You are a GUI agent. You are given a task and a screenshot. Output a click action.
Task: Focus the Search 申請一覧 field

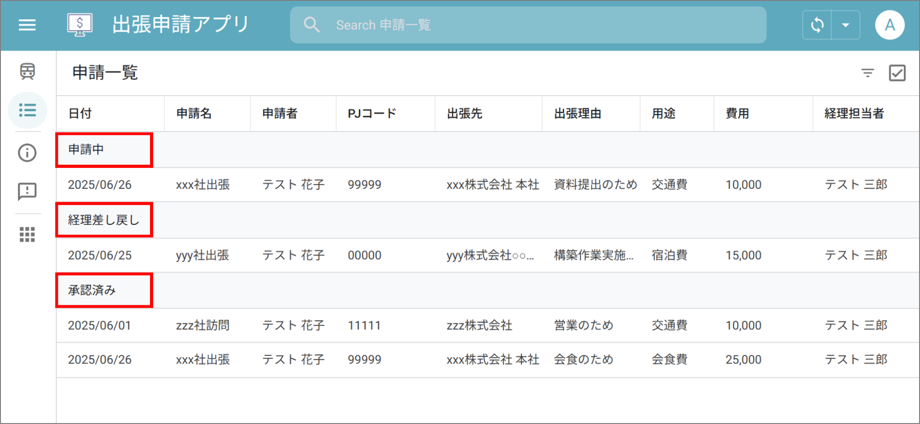click(528, 25)
